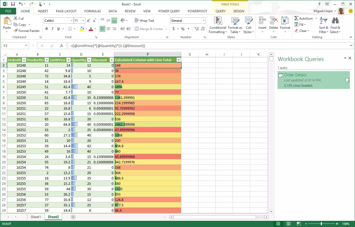This screenshot has width=355, height=227.
Task: Click the Merge & Center button
Action: (x=149, y=29)
